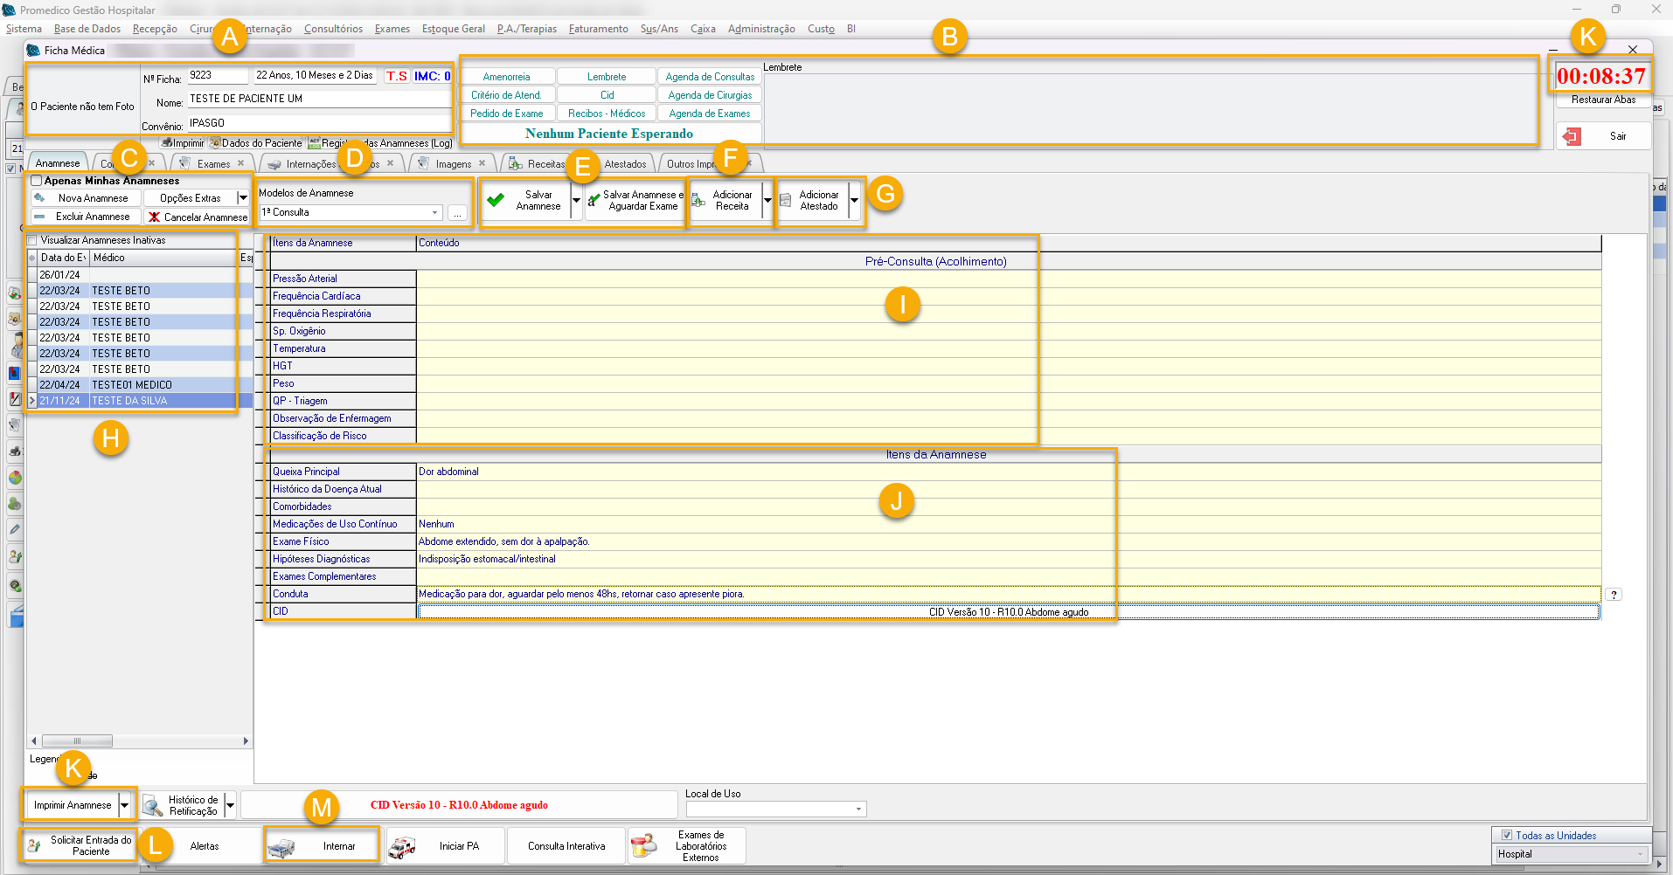1673x875 pixels.
Task: Check Visualizar Anamneses Inativas
Action: (32, 240)
